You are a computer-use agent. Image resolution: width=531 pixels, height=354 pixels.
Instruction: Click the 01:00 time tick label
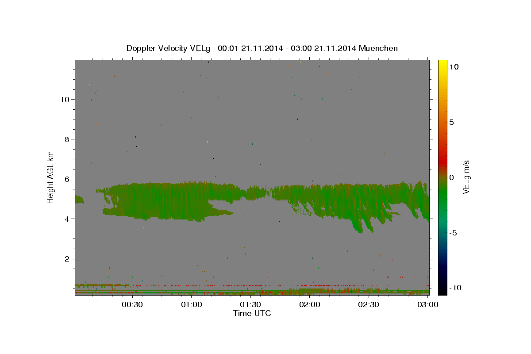pyautogui.click(x=192, y=304)
